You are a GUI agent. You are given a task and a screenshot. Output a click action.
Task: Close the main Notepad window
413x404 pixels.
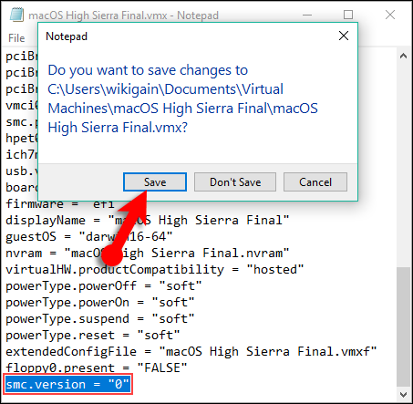[x=390, y=15]
